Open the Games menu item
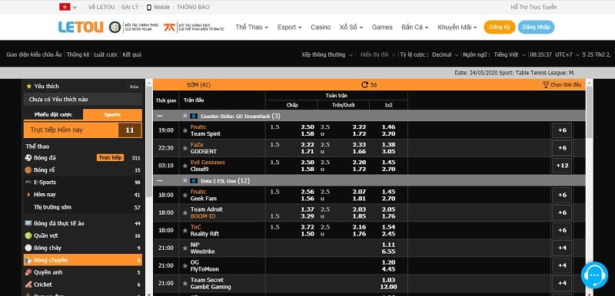Screen dimensions: 615x296 [x=382, y=28]
